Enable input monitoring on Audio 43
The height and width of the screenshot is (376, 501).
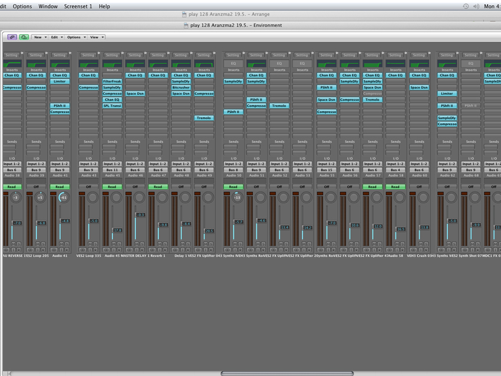(90, 250)
